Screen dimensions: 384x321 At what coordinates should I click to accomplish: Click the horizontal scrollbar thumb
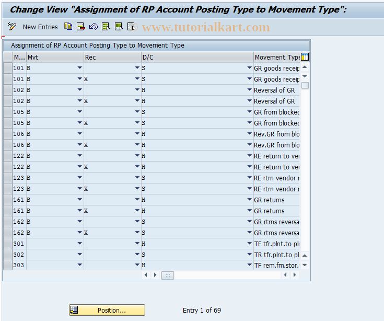(168, 275)
